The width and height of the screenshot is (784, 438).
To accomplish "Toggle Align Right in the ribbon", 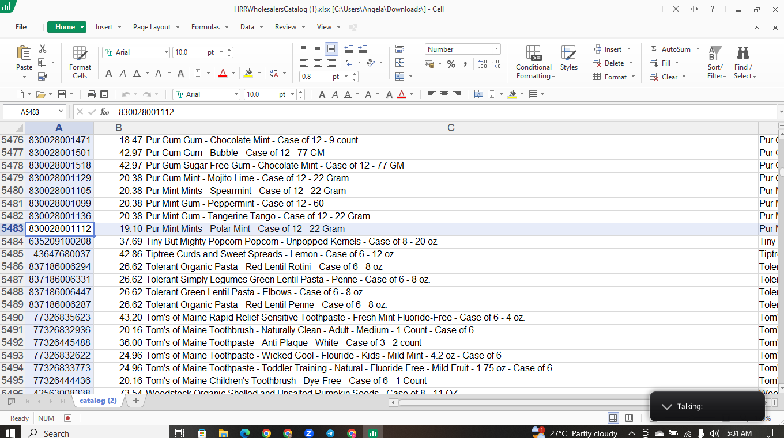I will click(331, 63).
